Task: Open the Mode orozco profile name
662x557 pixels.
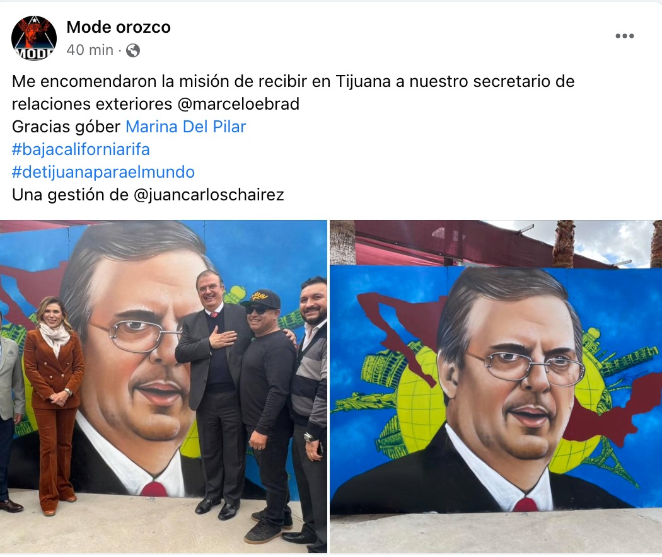Action: click(119, 27)
